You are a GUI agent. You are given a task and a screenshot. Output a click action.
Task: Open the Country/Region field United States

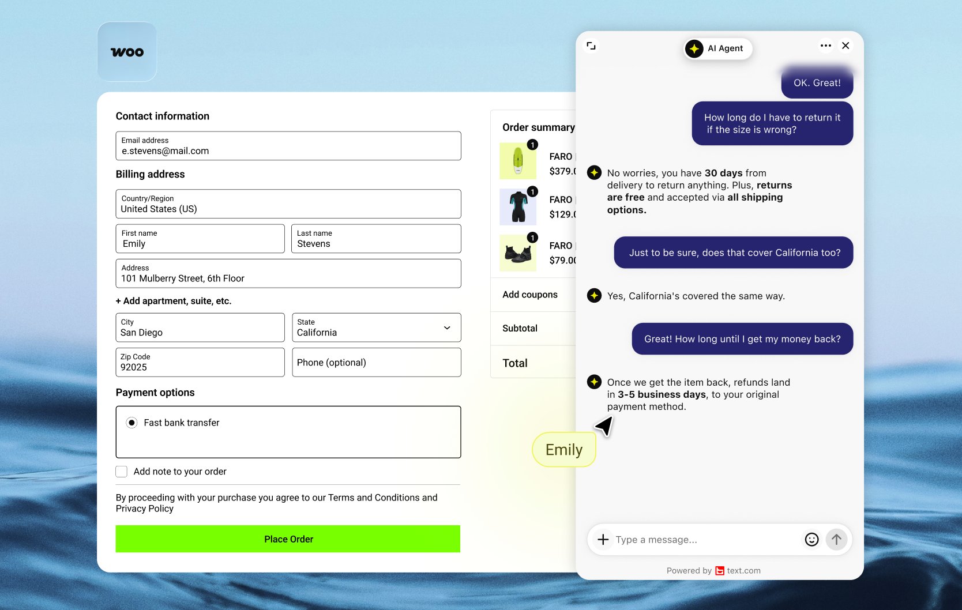[288, 204]
